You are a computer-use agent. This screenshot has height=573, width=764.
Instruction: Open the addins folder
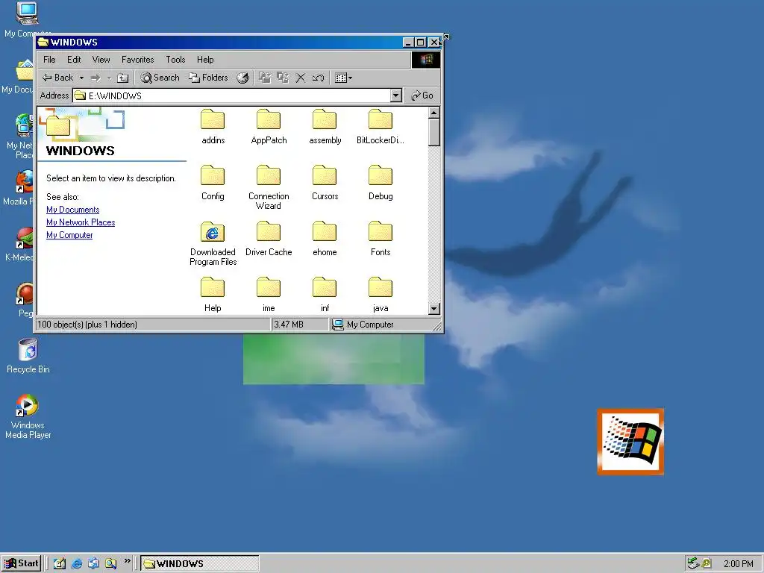pyautogui.click(x=213, y=127)
